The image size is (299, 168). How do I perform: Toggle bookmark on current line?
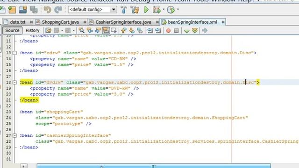click(x=140, y=30)
